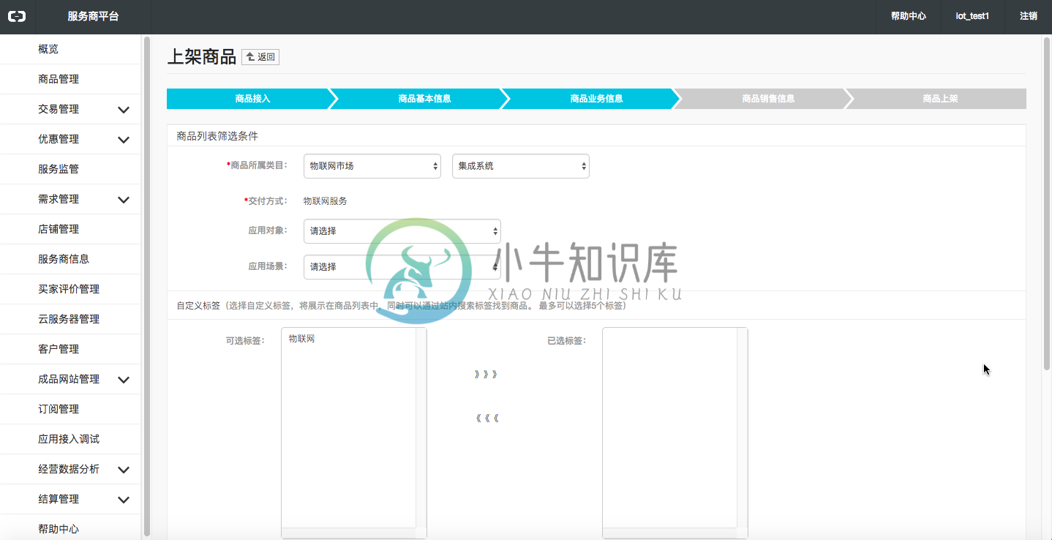
Task: Open 服务商信息 in the sidebar
Action: tap(64, 259)
